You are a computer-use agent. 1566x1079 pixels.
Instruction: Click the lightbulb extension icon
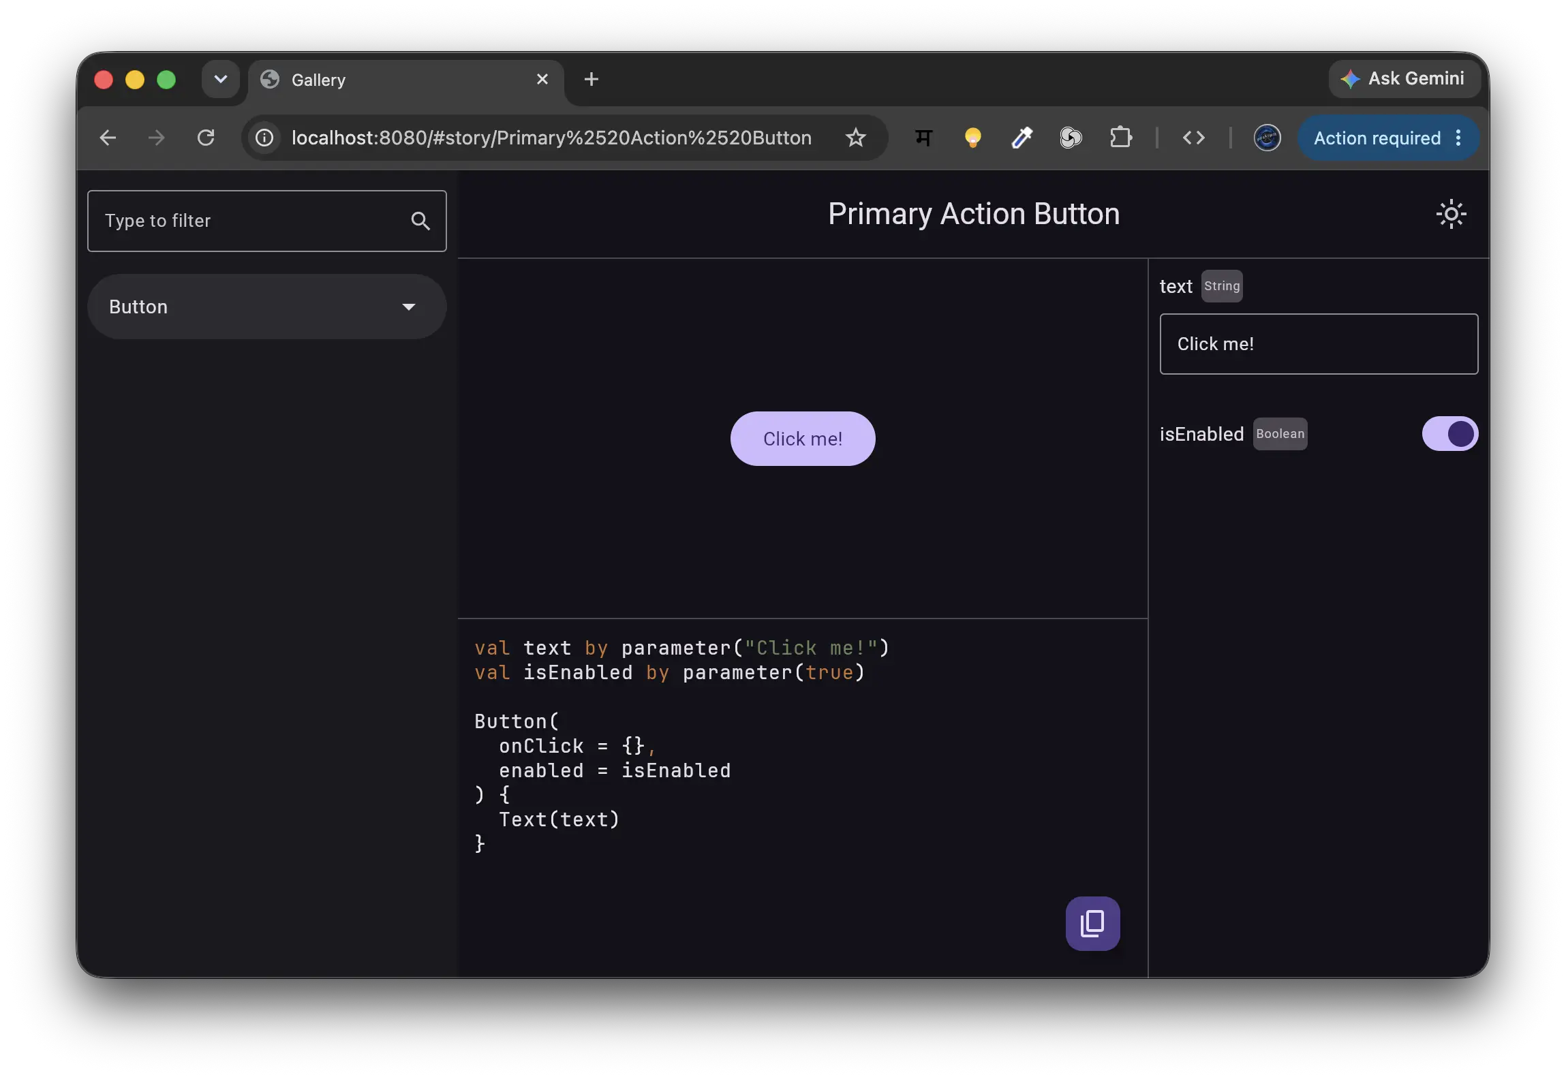pos(972,138)
